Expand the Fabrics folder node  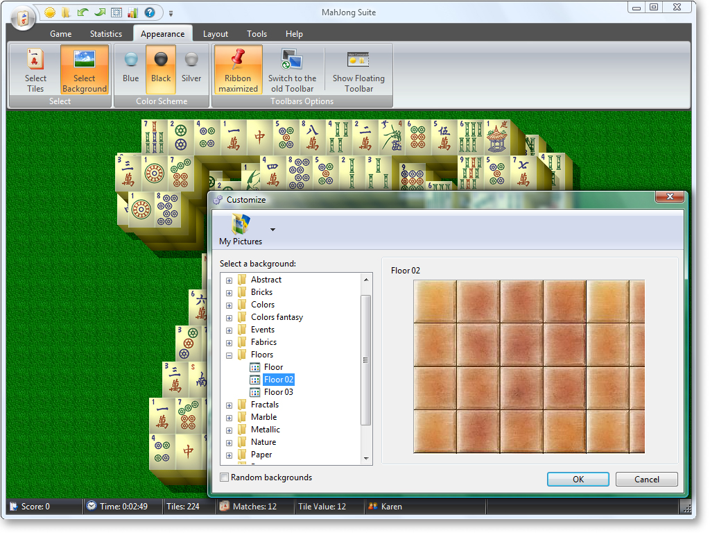[x=229, y=343]
